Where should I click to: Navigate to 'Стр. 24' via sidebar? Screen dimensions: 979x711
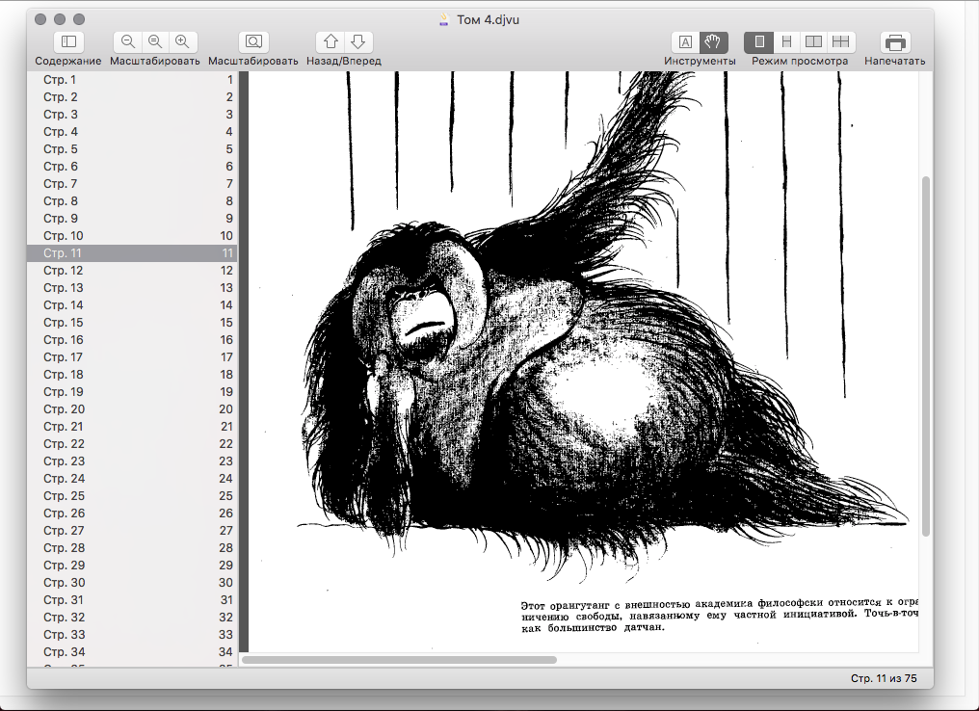point(132,478)
